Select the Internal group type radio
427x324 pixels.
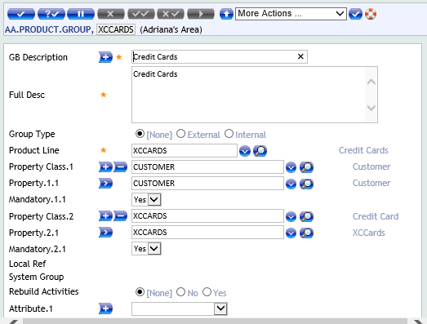point(229,134)
